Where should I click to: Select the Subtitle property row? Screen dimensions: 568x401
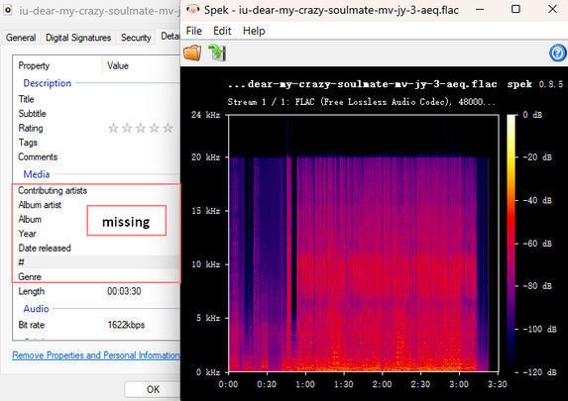pyautogui.click(x=96, y=114)
